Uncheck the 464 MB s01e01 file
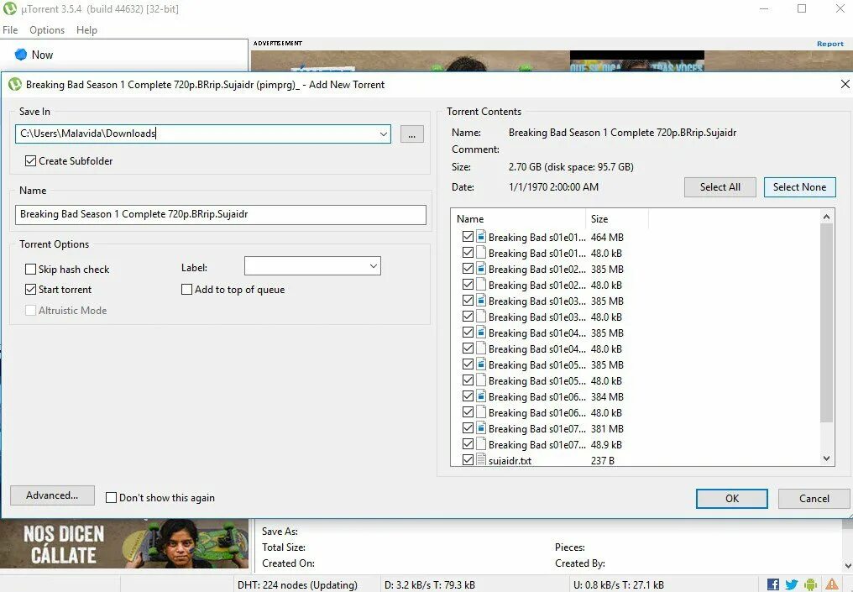 pos(468,237)
